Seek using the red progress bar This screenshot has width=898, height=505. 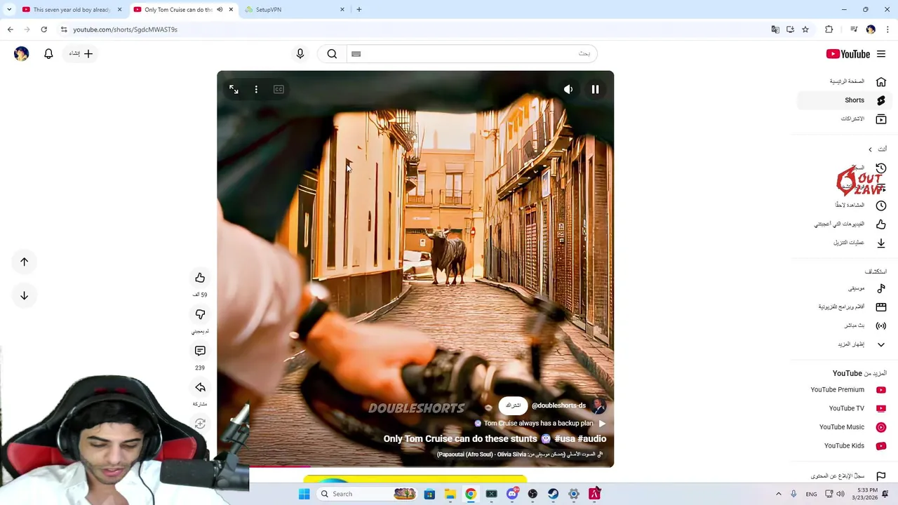[415, 466]
